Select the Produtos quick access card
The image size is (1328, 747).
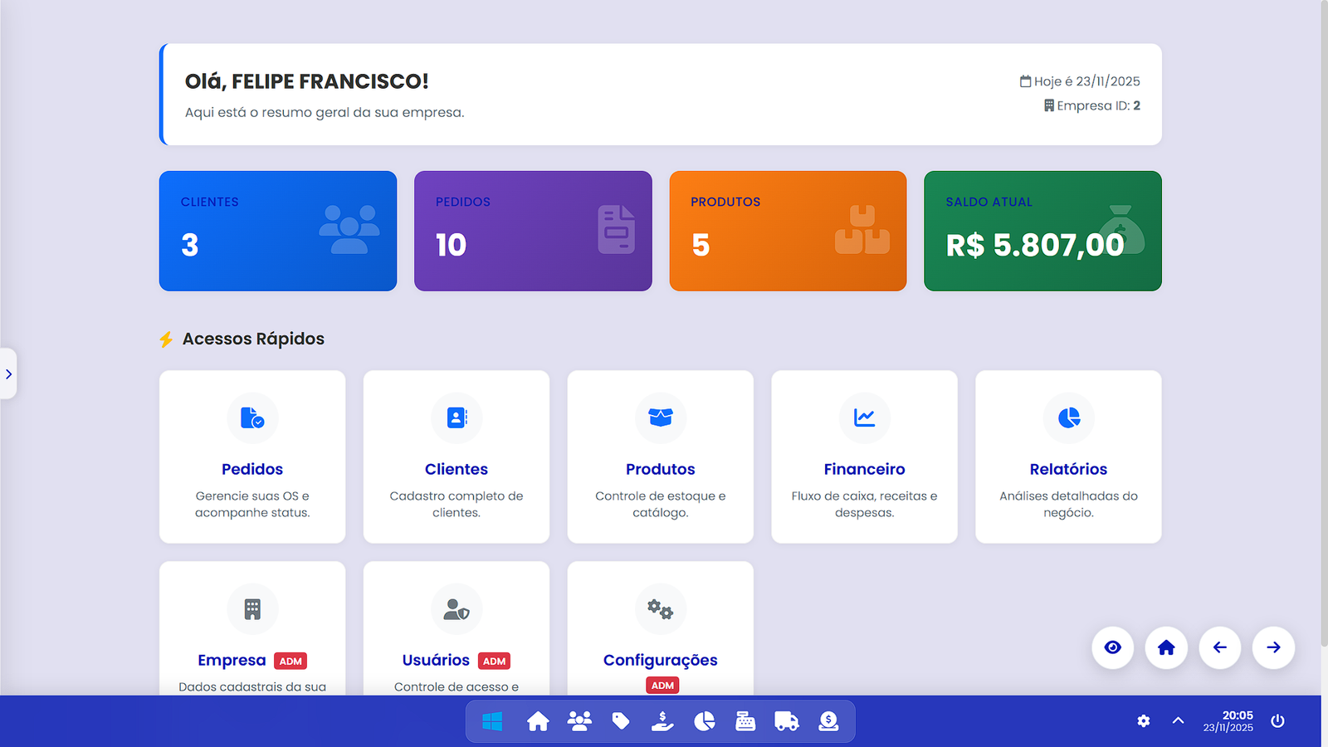pyautogui.click(x=660, y=456)
